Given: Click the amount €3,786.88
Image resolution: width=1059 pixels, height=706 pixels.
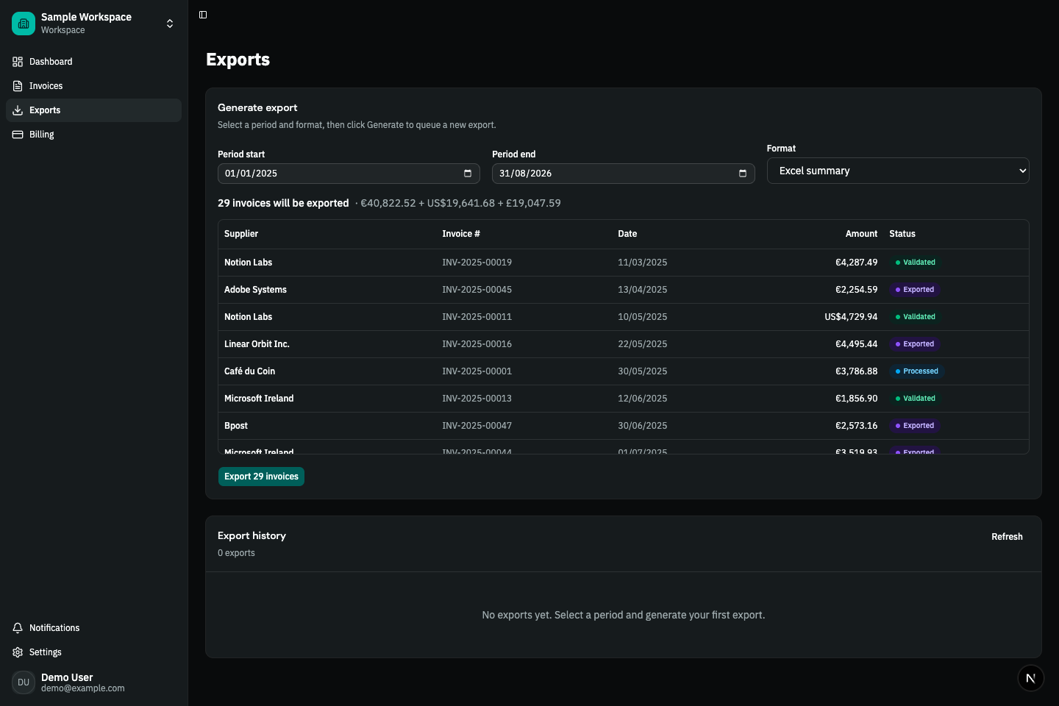Looking at the screenshot, I should 856,371.
